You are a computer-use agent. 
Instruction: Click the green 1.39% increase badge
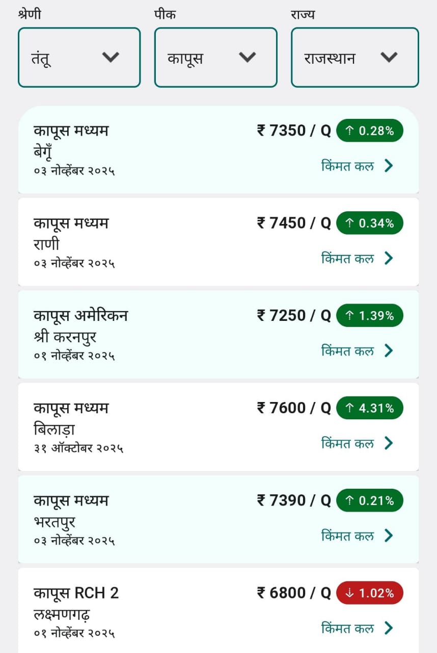coord(369,316)
